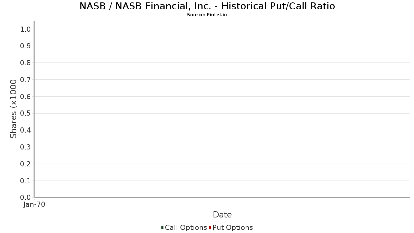Click the green Call Options legend swatch
The height and width of the screenshot is (233, 414).
coord(162,227)
